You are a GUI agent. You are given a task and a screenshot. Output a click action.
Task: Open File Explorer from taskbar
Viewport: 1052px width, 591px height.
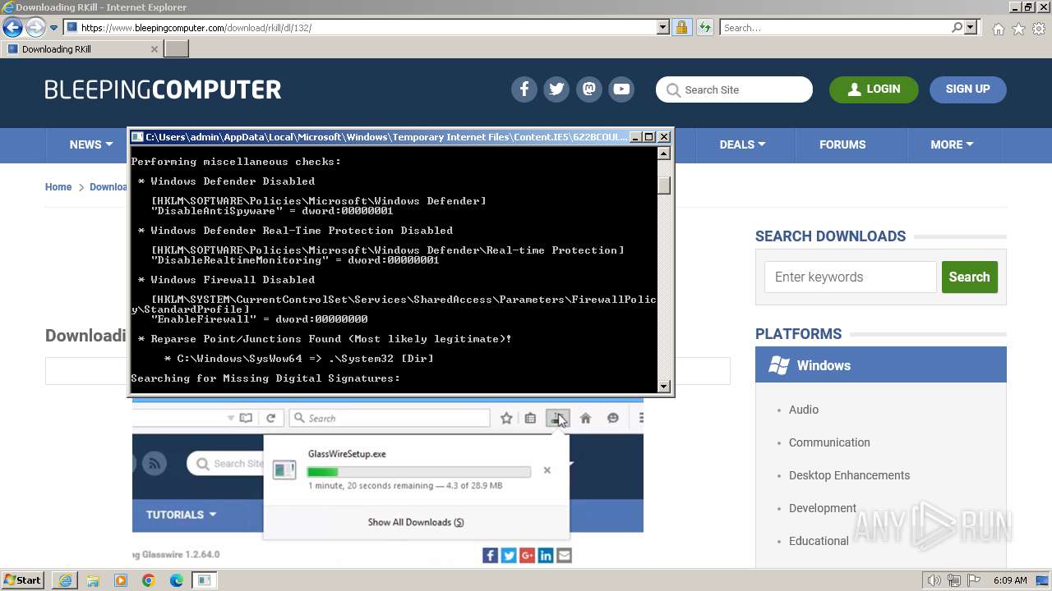(x=93, y=580)
